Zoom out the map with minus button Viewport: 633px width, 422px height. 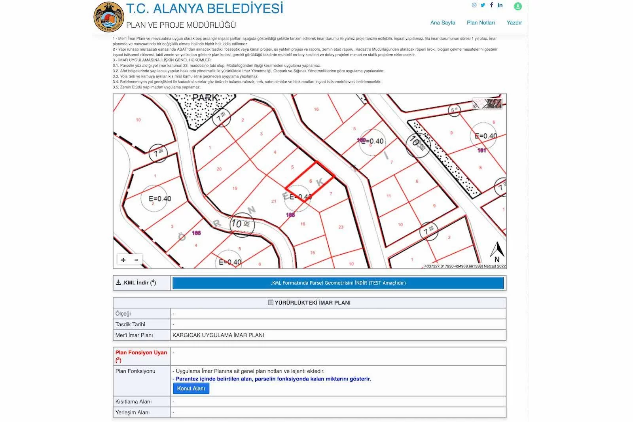(136, 260)
